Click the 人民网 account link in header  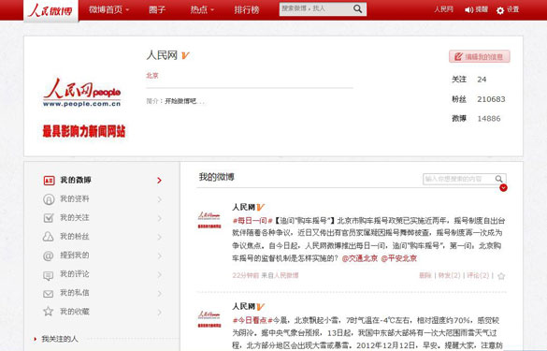pyautogui.click(x=444, y=9)
